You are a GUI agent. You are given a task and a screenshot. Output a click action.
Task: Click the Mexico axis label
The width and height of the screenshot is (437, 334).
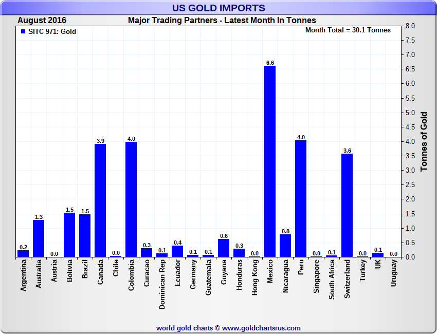click(x=270, y=271)
